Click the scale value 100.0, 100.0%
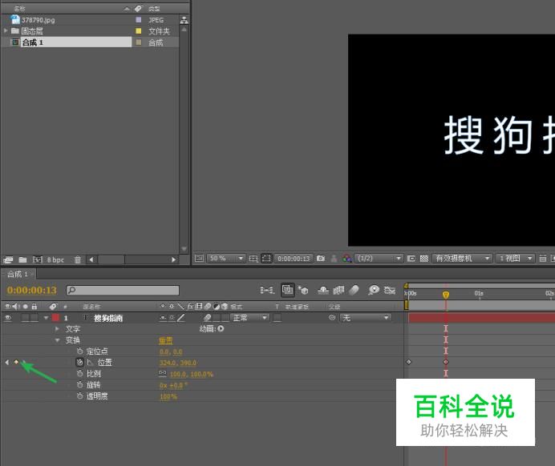 click(192, 374)
